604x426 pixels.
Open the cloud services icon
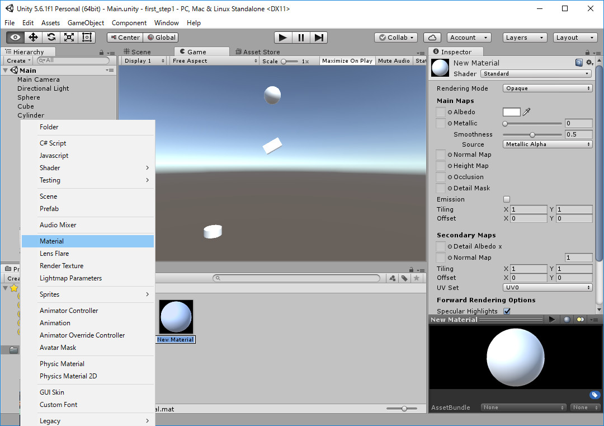(432, 38)
